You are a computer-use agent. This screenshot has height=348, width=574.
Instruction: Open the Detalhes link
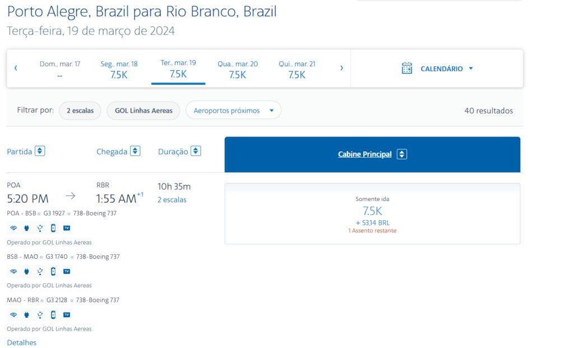21,342
